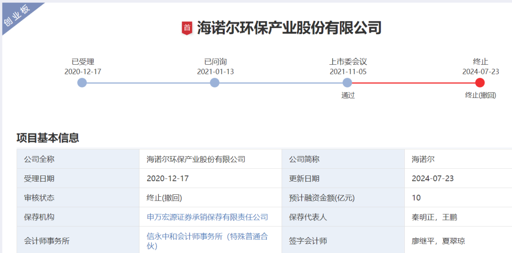Click the 更新日期 value 2024-07-23 in table
The width and height of the screenshot is (512, 253).
[433, 179]
